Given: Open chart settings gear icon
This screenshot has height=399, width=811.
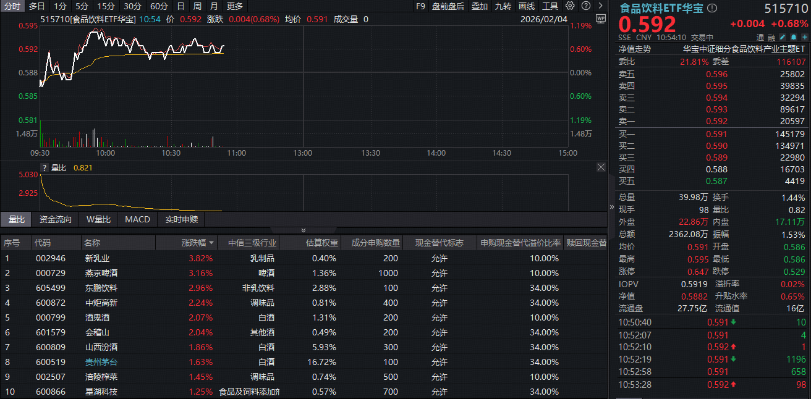Looking at the screenshot, I should pyautogui.click(x=570, y=6).
